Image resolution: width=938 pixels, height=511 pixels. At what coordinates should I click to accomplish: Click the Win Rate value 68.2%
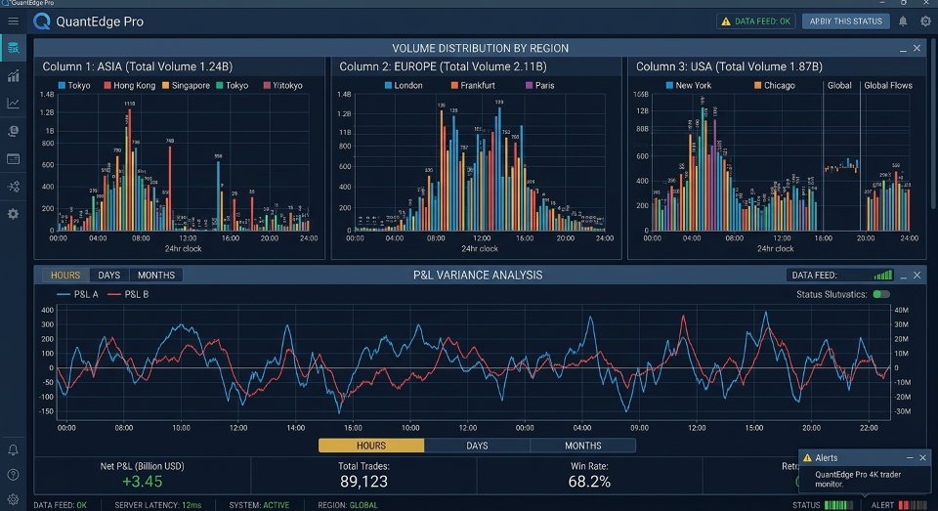589,482
